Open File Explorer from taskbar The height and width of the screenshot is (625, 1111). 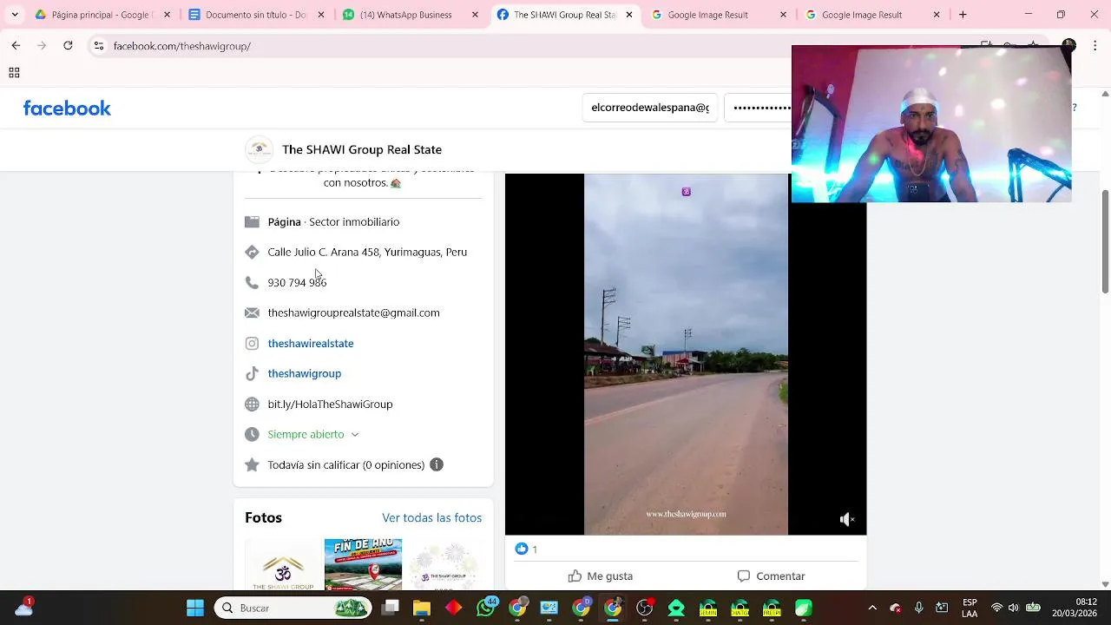(422, 608)
